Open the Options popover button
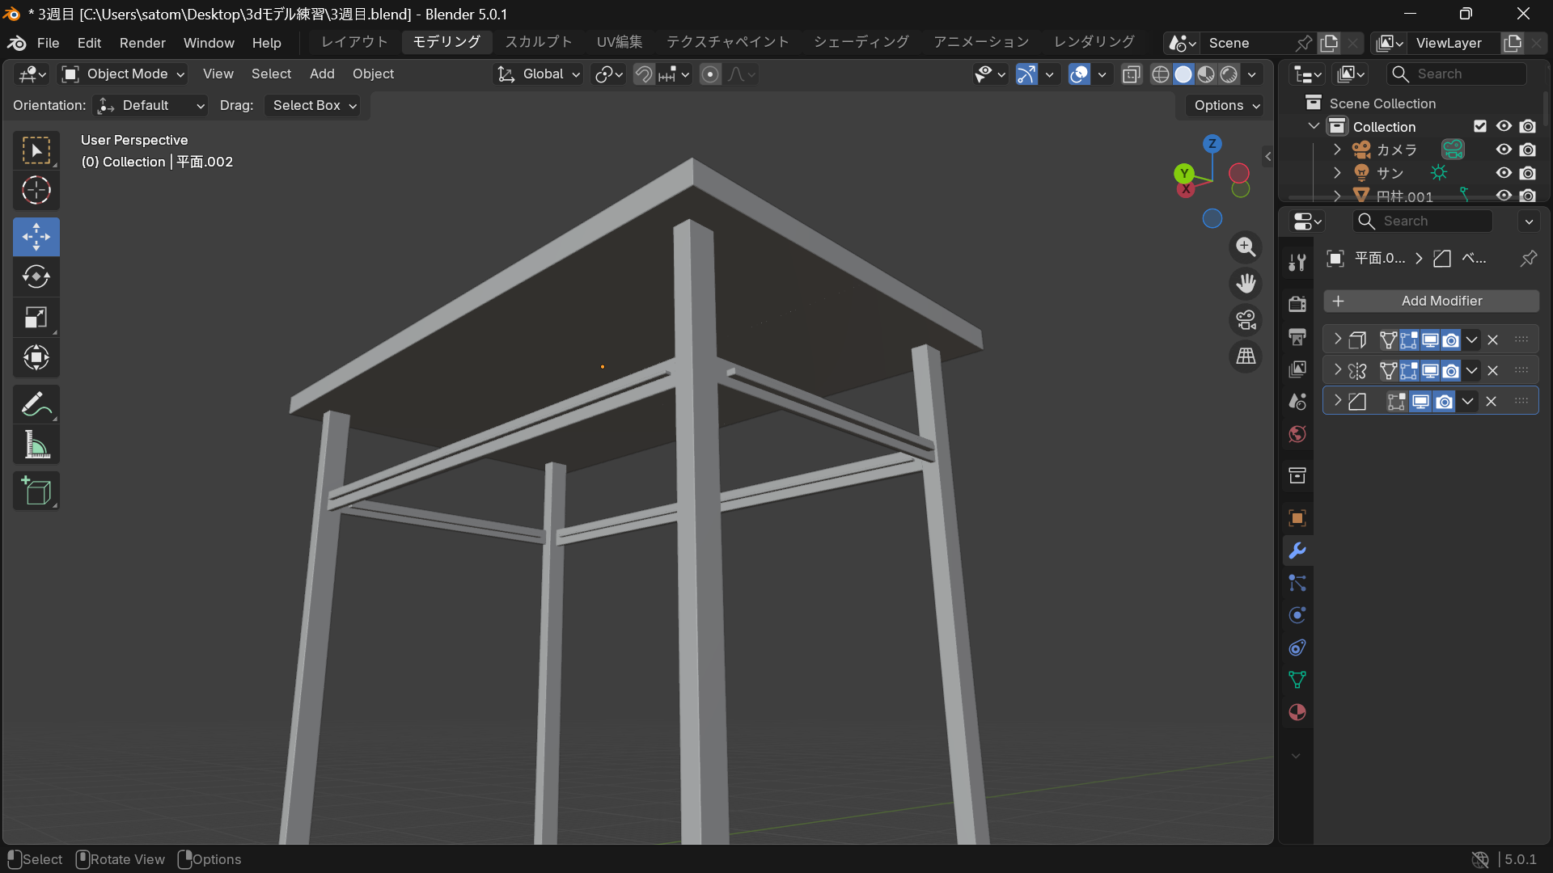This screenshot has width=1553, height=873. 1226,105
